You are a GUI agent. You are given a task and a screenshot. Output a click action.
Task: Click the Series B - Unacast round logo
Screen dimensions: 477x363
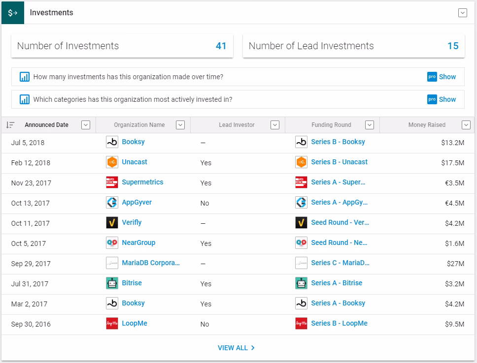(301, 162)
